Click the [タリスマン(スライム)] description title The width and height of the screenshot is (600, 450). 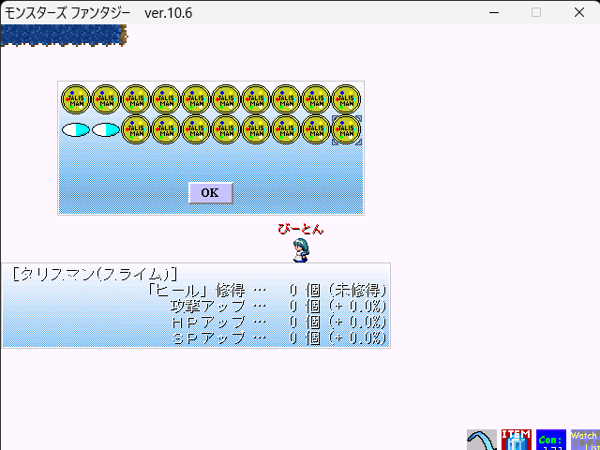click(95, 274)
